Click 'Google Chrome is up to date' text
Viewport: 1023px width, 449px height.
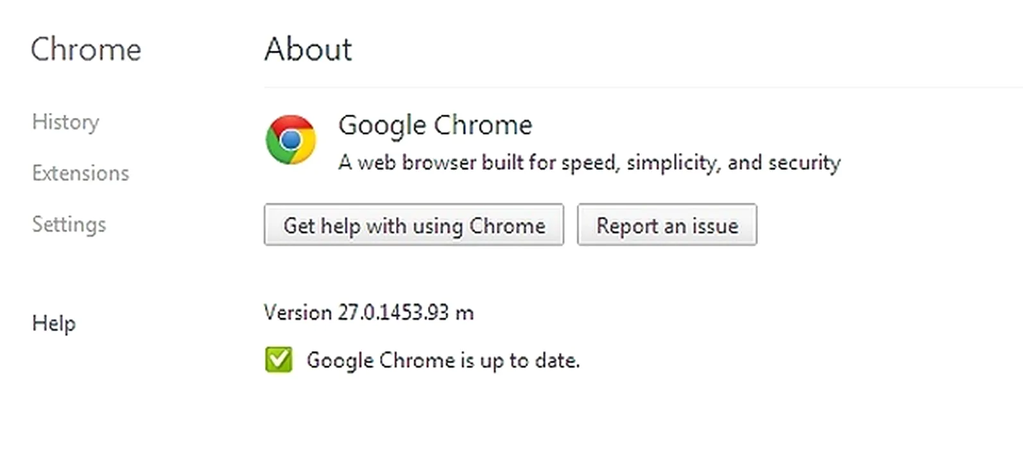coord(443,360)
